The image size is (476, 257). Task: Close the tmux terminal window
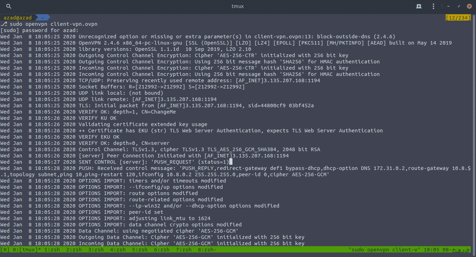pyautogui.click(x=469, y=6)
